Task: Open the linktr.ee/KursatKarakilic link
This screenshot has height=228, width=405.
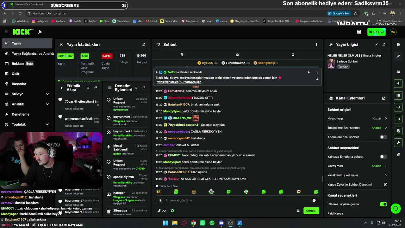Action: (x=179, y=82)
